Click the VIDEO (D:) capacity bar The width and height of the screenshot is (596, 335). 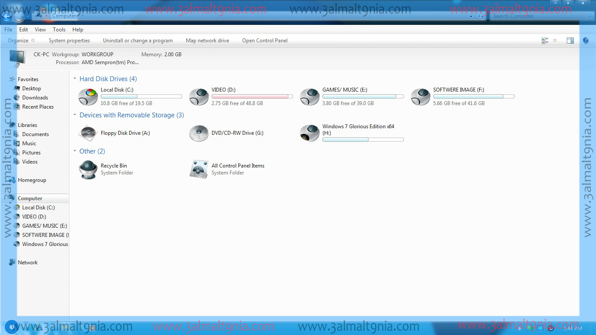252,96
